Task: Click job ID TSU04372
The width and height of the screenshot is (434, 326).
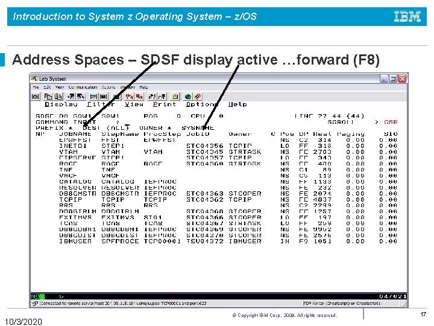Action: (204, 241)
